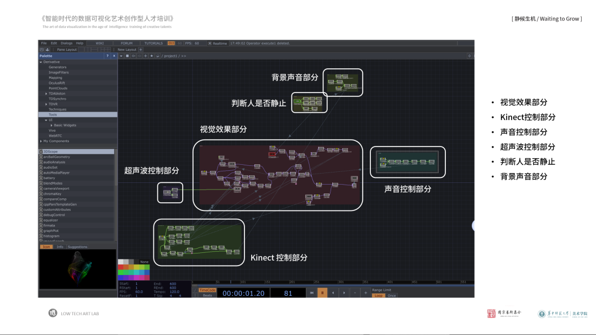Click the timecode display 00:00:01.20

(x=243, y=293)
